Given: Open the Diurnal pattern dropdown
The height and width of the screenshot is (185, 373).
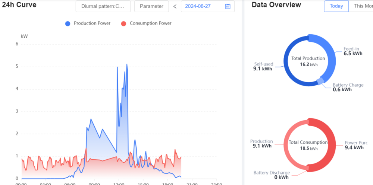Looking at the screenshot, I should coord(103,6).
